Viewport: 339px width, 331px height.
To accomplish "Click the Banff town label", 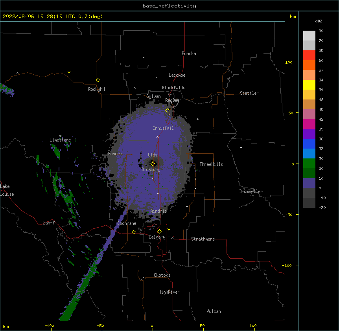I will 49,223.
